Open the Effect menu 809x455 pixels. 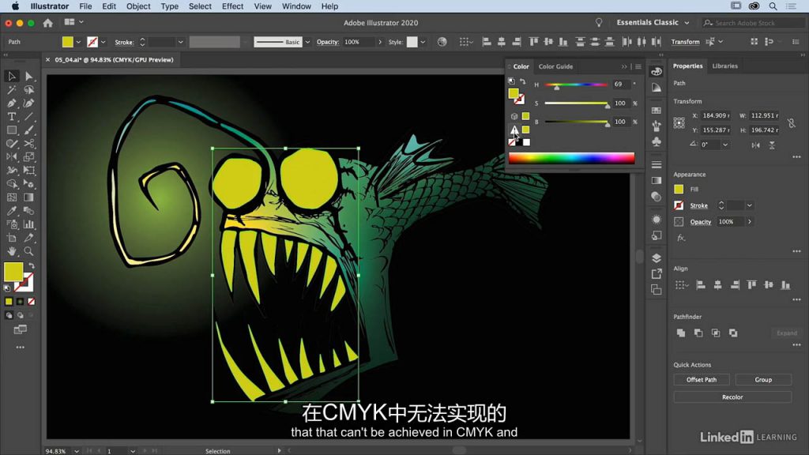click(x=232, y=6)
